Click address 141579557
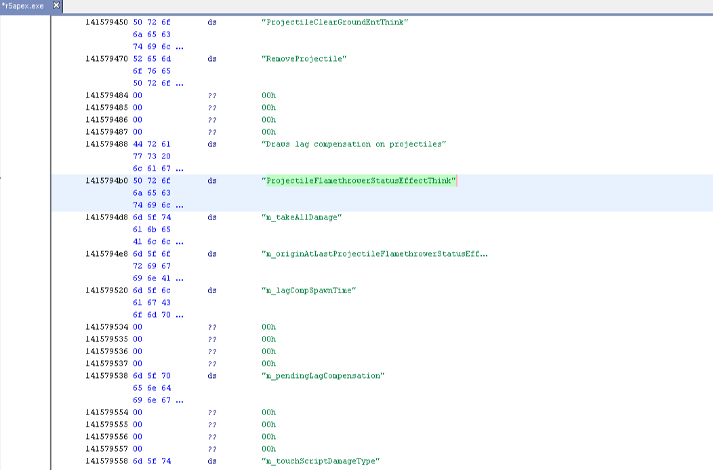This screenshot has width=713, height=470. (106, 449)
